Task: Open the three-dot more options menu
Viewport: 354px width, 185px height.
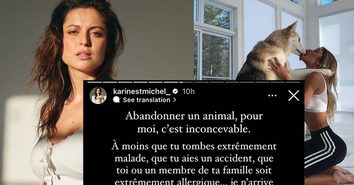Action: point(272,96)
